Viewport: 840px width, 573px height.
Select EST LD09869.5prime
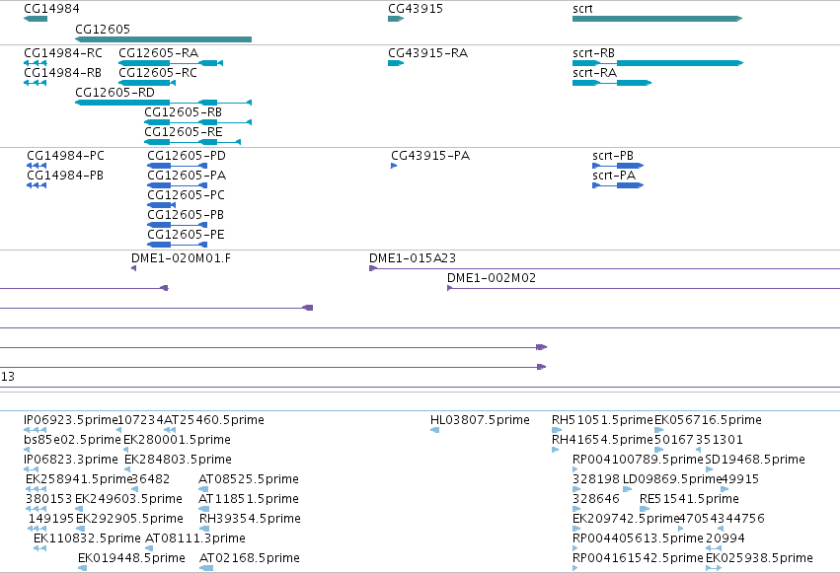pyautogui.click(x=628, y=489)
